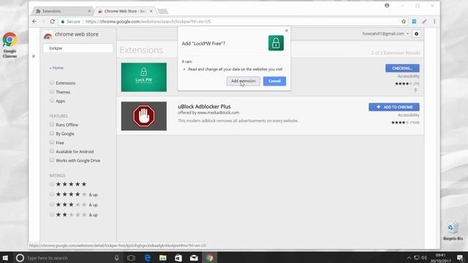This screenshot has width=468, height=263.
Task: Click the green LockPW padlock icon in dialog
Action: click(x=276, y=43)
